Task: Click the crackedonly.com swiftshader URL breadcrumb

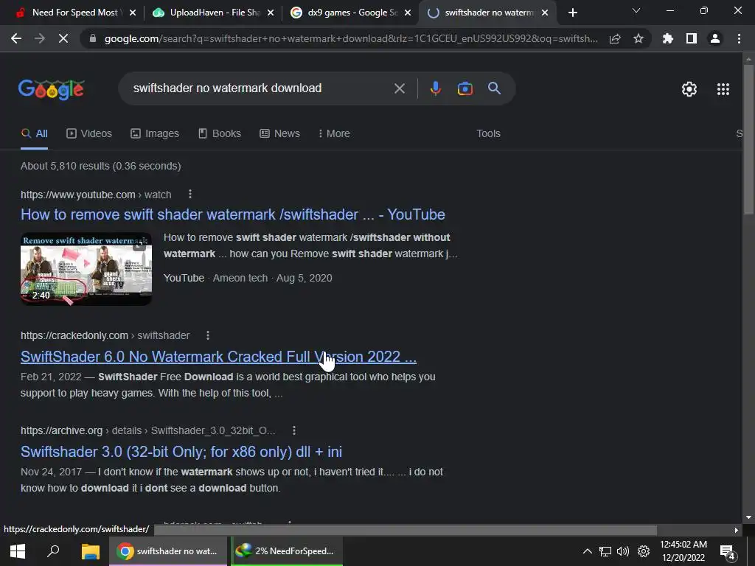Action: pyautogui.click(x=105, y=335)
